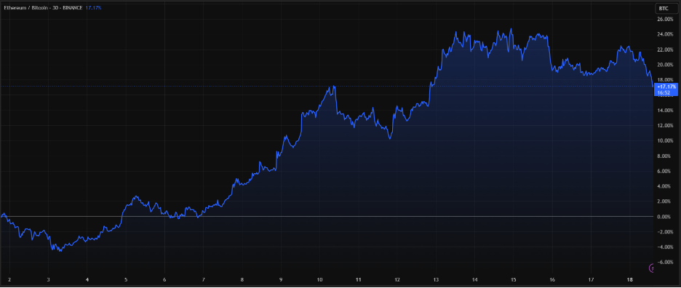Click the 16:52 countdown on the price scale
This screenshot has height=288, width=681.
tap(664, 92)
